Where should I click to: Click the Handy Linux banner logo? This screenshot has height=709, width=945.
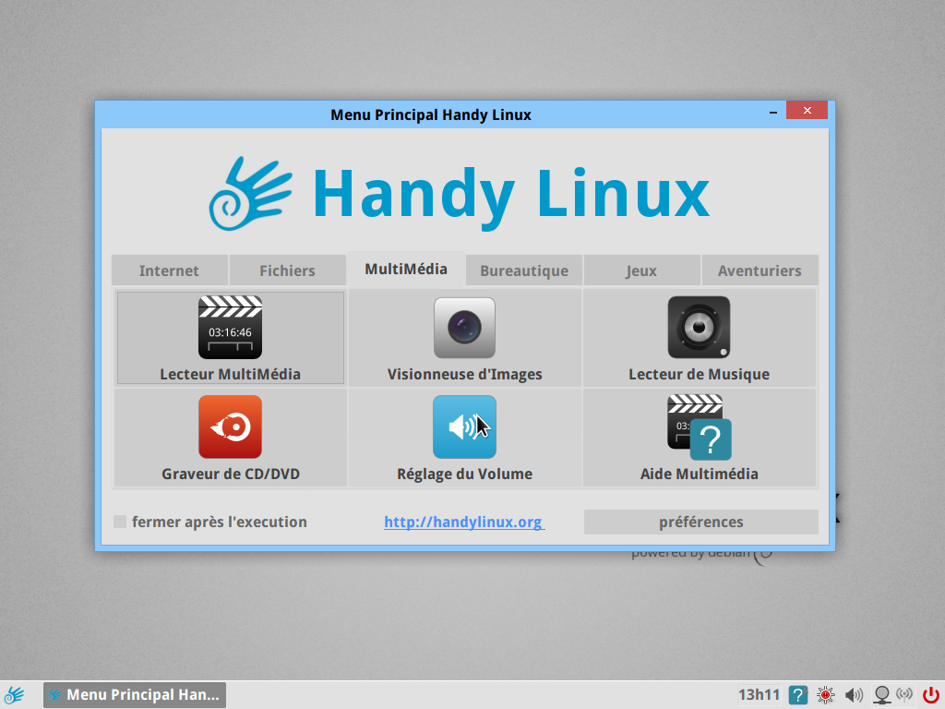click(460, 194)
